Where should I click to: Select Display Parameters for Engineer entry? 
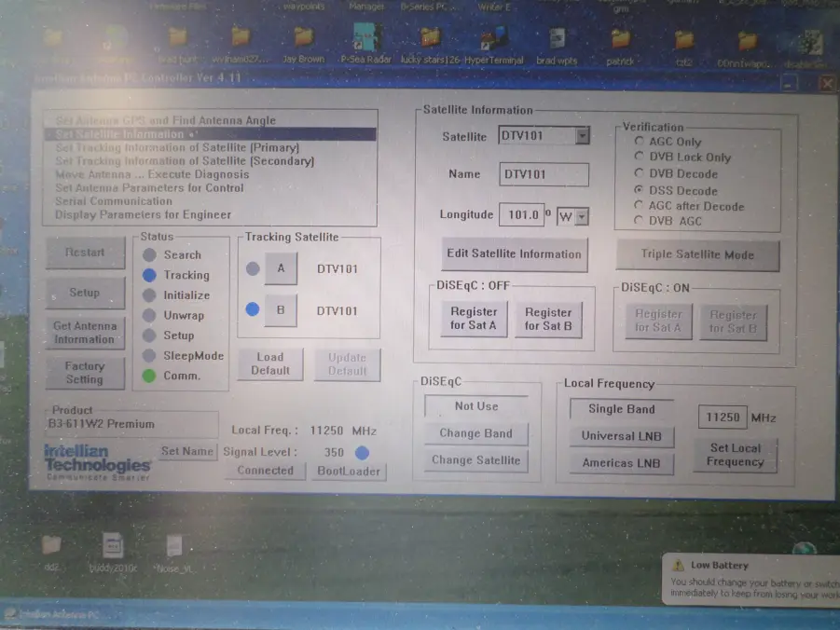click(143, 214)
